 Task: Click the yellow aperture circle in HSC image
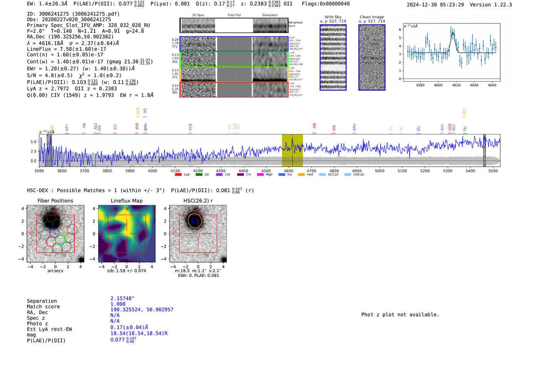click(x=195, y=221)
